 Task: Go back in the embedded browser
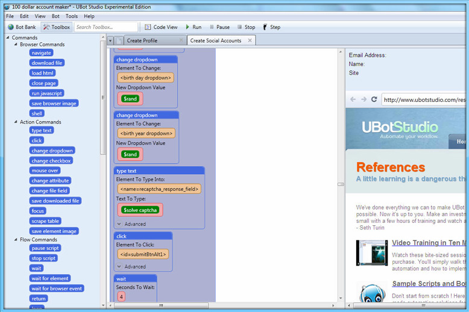353,99
